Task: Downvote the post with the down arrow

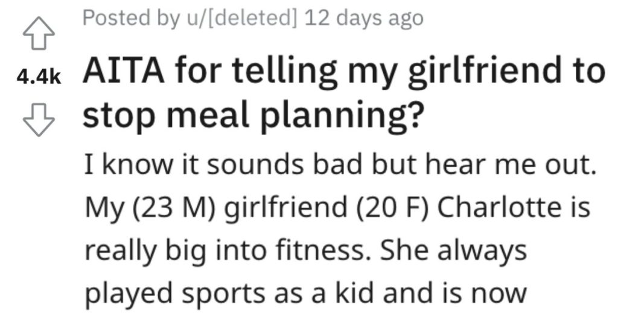Action: (x=39, y=120)
